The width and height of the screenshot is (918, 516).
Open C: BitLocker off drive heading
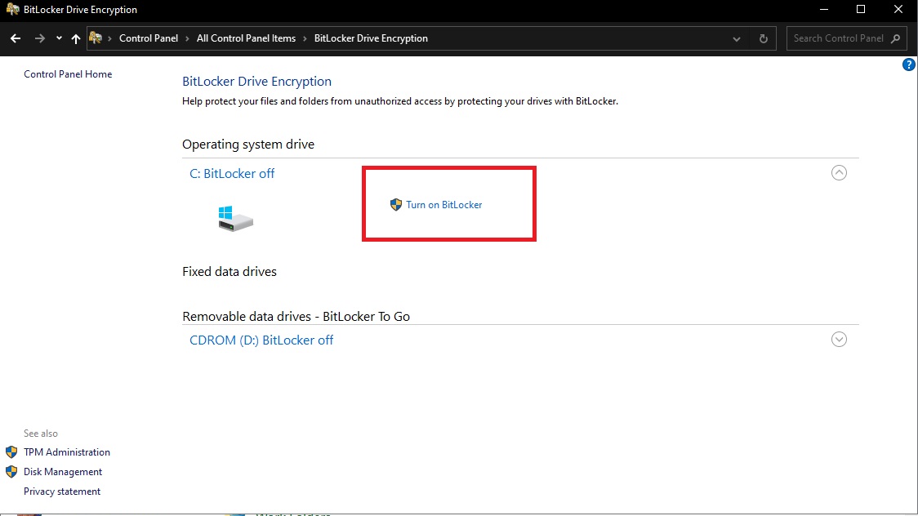coord(232,174)
